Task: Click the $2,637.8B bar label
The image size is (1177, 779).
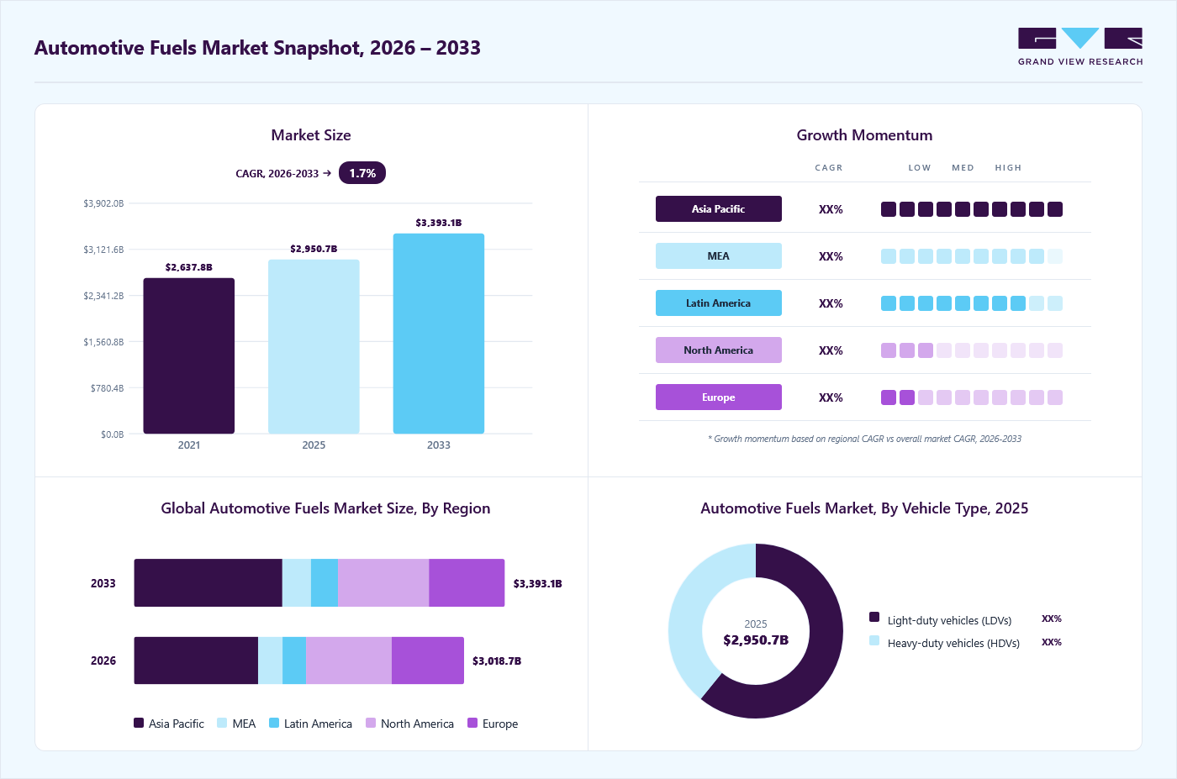Action: (x=189, y=267)
